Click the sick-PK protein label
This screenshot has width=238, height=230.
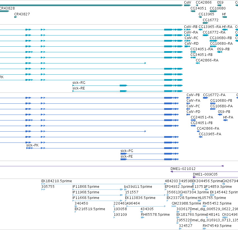32,146
